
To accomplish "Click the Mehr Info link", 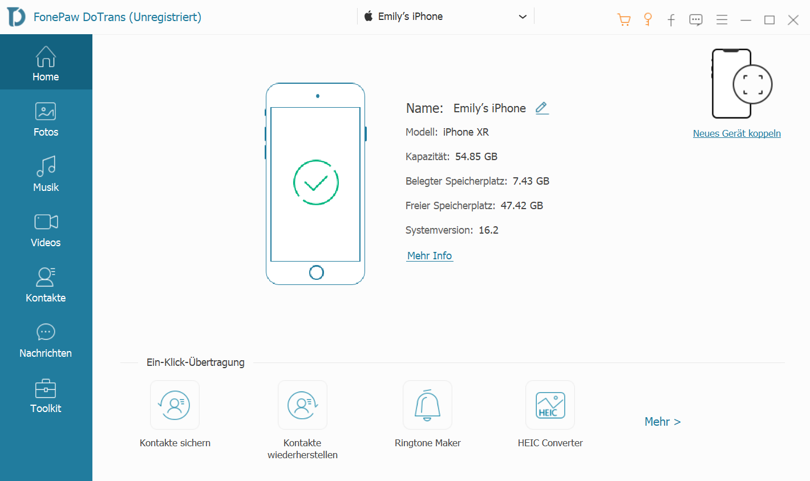I will (x=430, y=256).
